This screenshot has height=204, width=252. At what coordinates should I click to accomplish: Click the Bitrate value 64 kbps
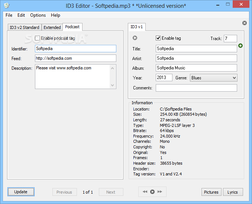167,131
